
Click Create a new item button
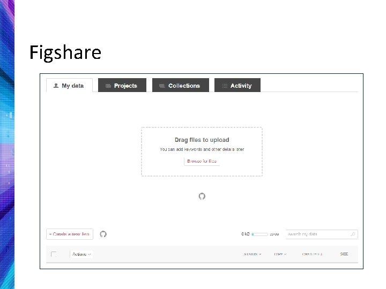(70, 234)
